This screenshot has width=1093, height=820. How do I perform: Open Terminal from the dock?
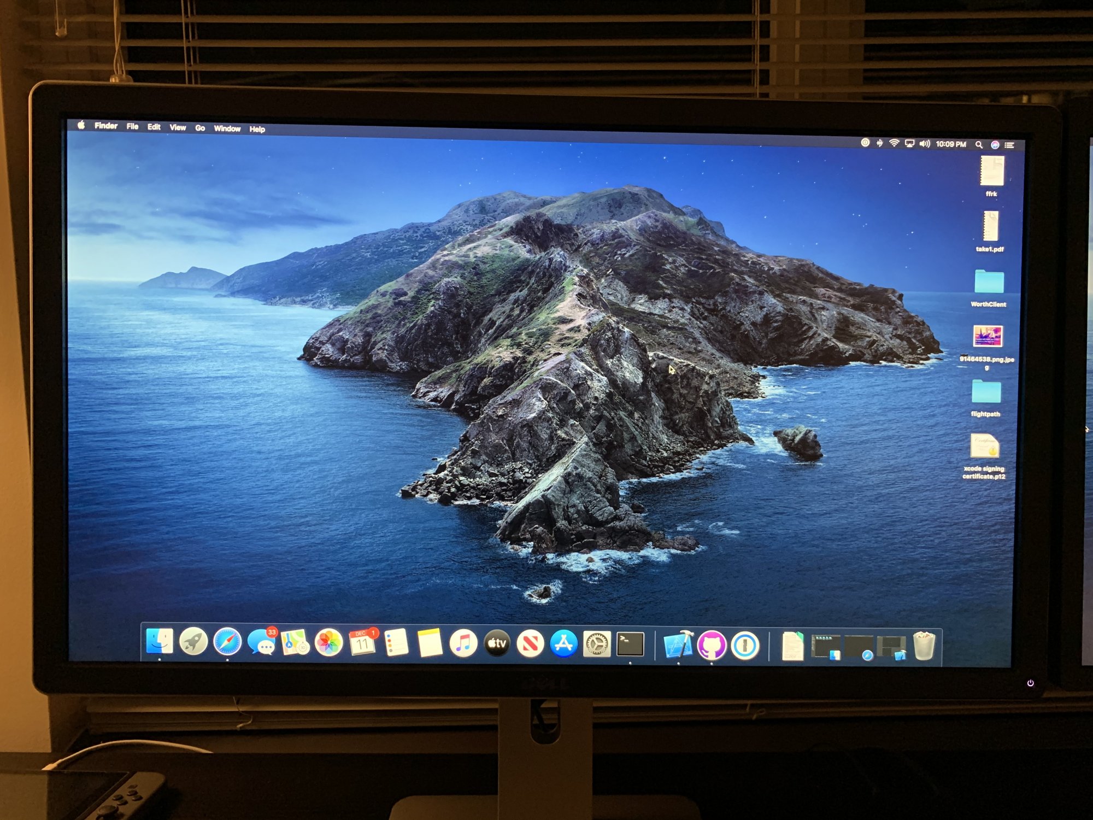coord(630,645)
